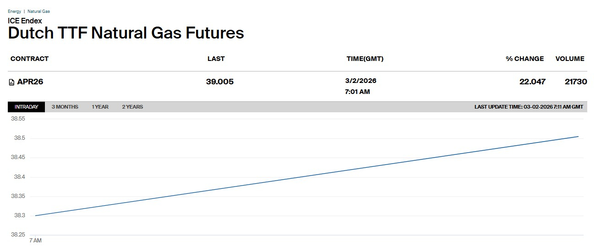Click the last price value 39.005
The image size is (601, 247).
(x=220, y=82)
